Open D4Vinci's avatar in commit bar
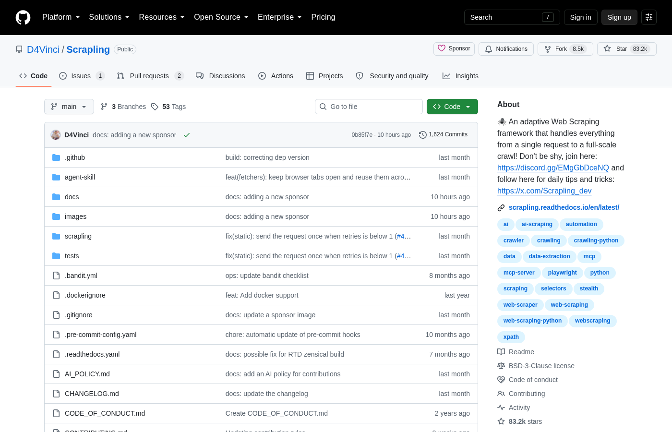This screenshot has width=672, height=432. pos(56,135)
